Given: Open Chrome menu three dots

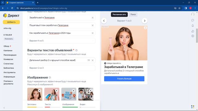Looking at the screenshot, I should coord(195,8).
